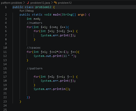Click the Java file icon in breadcrumb
Image resolution: width=136 pixels, height=111 pixels.
(x=28, y=3)
